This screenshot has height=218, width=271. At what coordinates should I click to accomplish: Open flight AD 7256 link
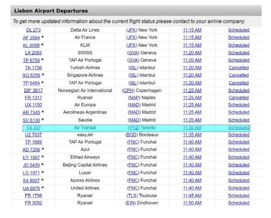pos(31,150)
